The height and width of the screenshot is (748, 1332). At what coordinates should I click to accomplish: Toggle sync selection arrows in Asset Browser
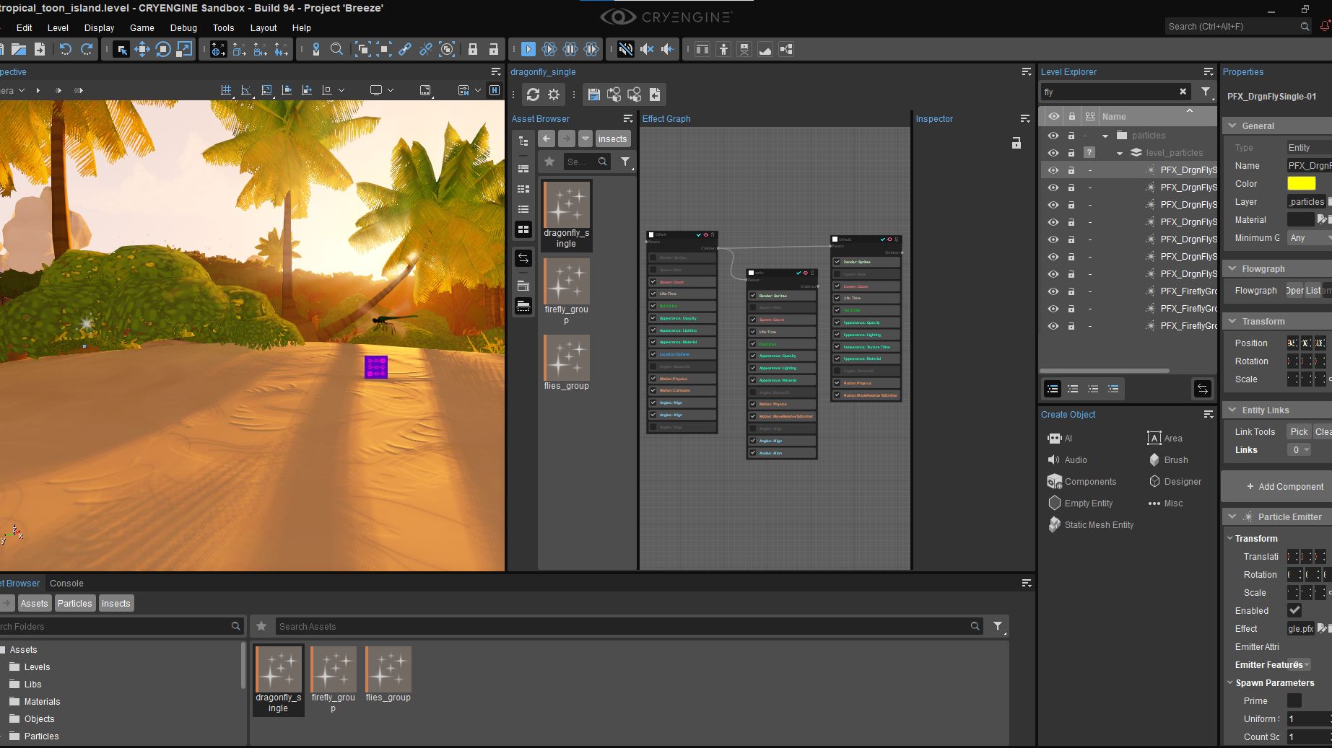point(523,258)
